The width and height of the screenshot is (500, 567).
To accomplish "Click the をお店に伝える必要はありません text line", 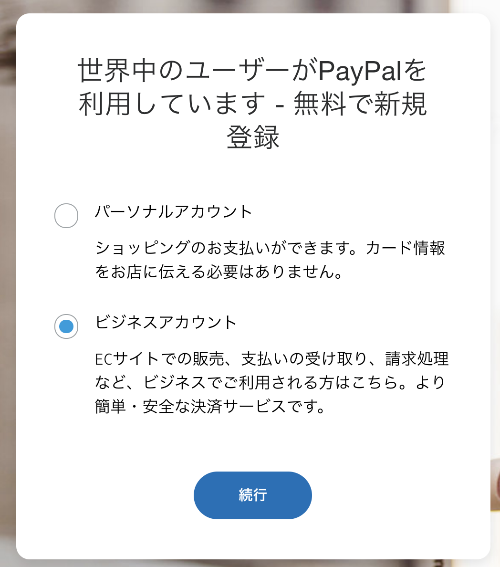I will point(219,272).
